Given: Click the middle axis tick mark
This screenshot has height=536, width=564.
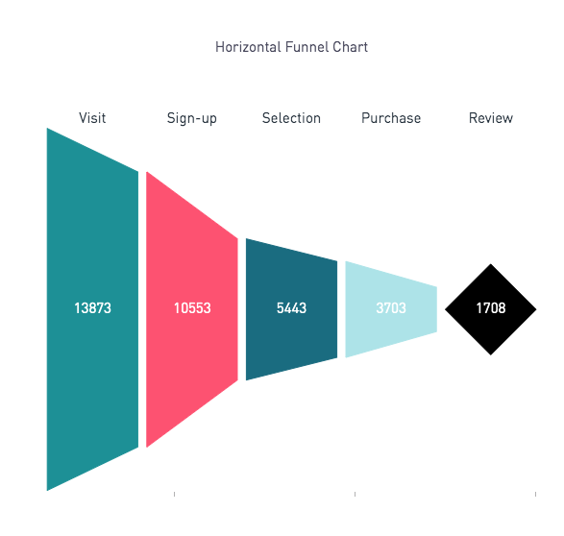Looking at the screenshot, I should pos(355,495).
